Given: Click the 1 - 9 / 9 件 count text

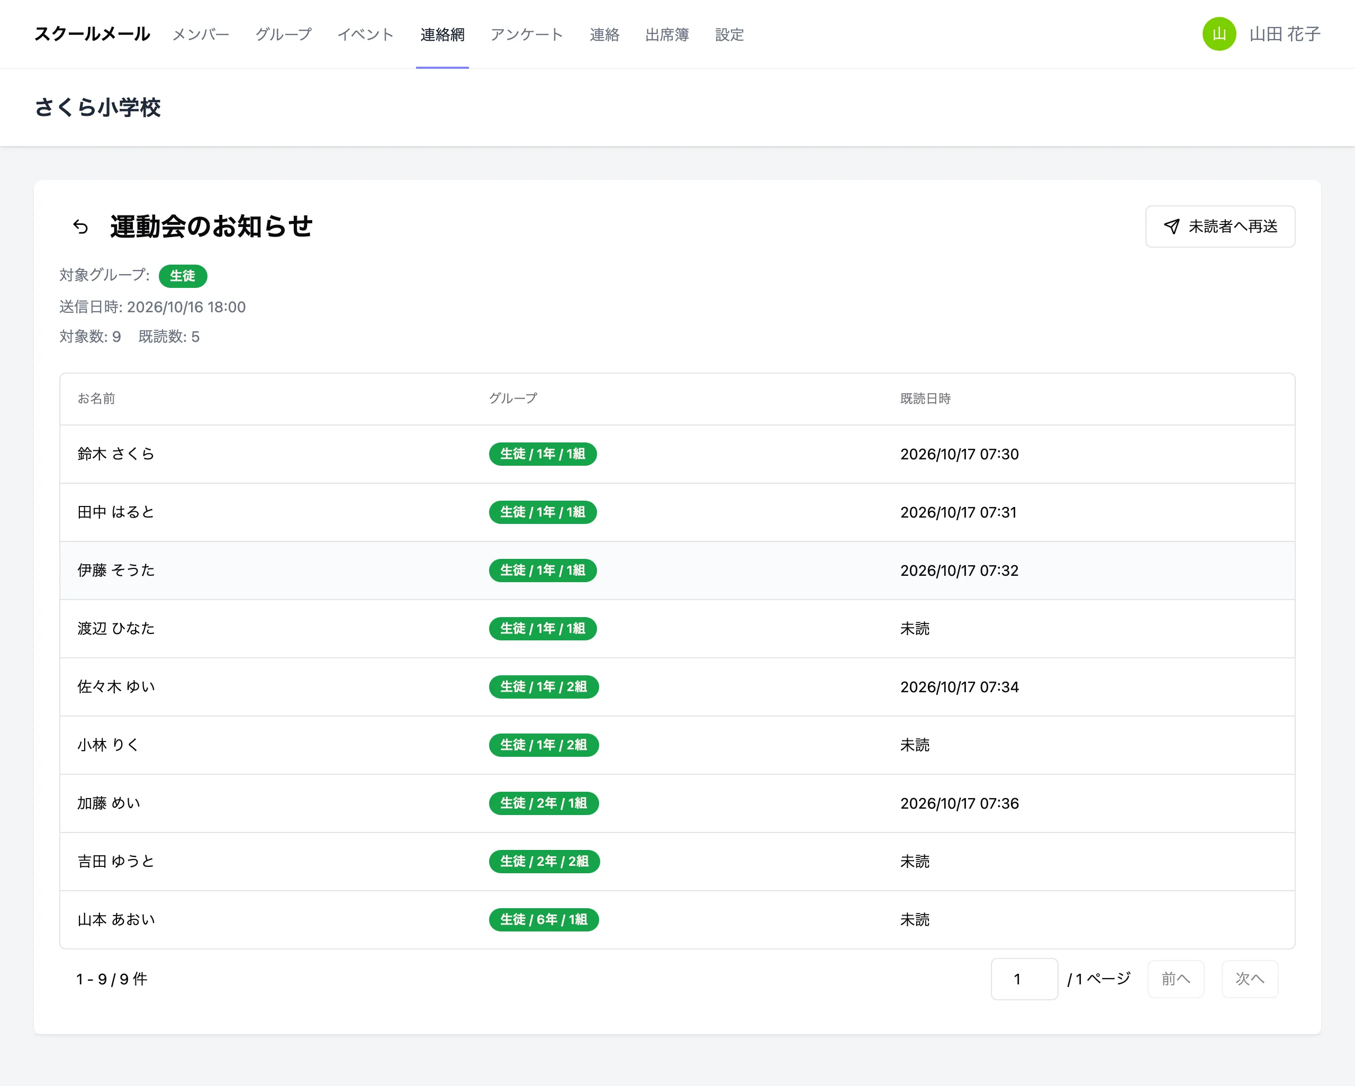Looking at the screenshot, I should click(112, 979).
